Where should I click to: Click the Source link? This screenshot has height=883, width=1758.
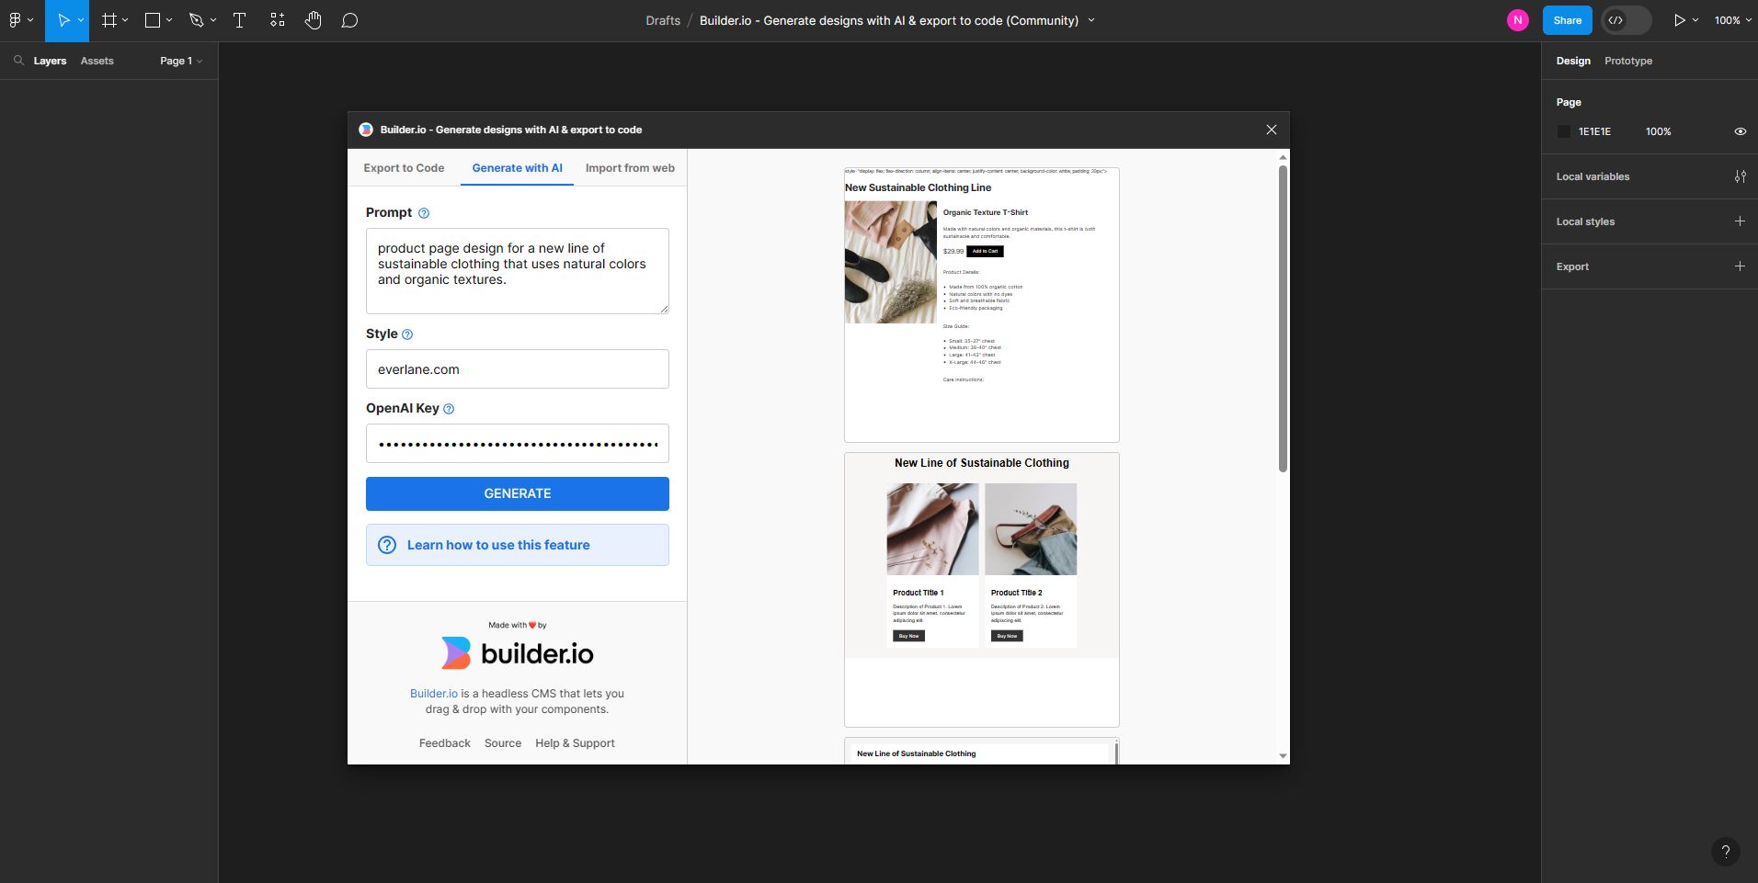tap(502, 743)
